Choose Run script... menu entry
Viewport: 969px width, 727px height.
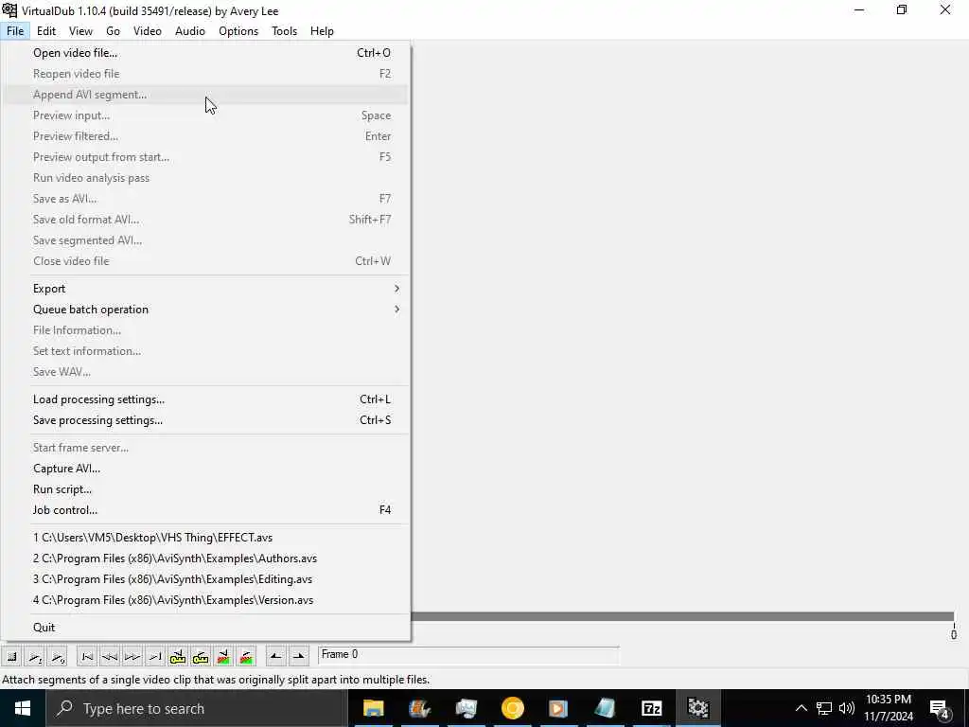tap(205, 489)
